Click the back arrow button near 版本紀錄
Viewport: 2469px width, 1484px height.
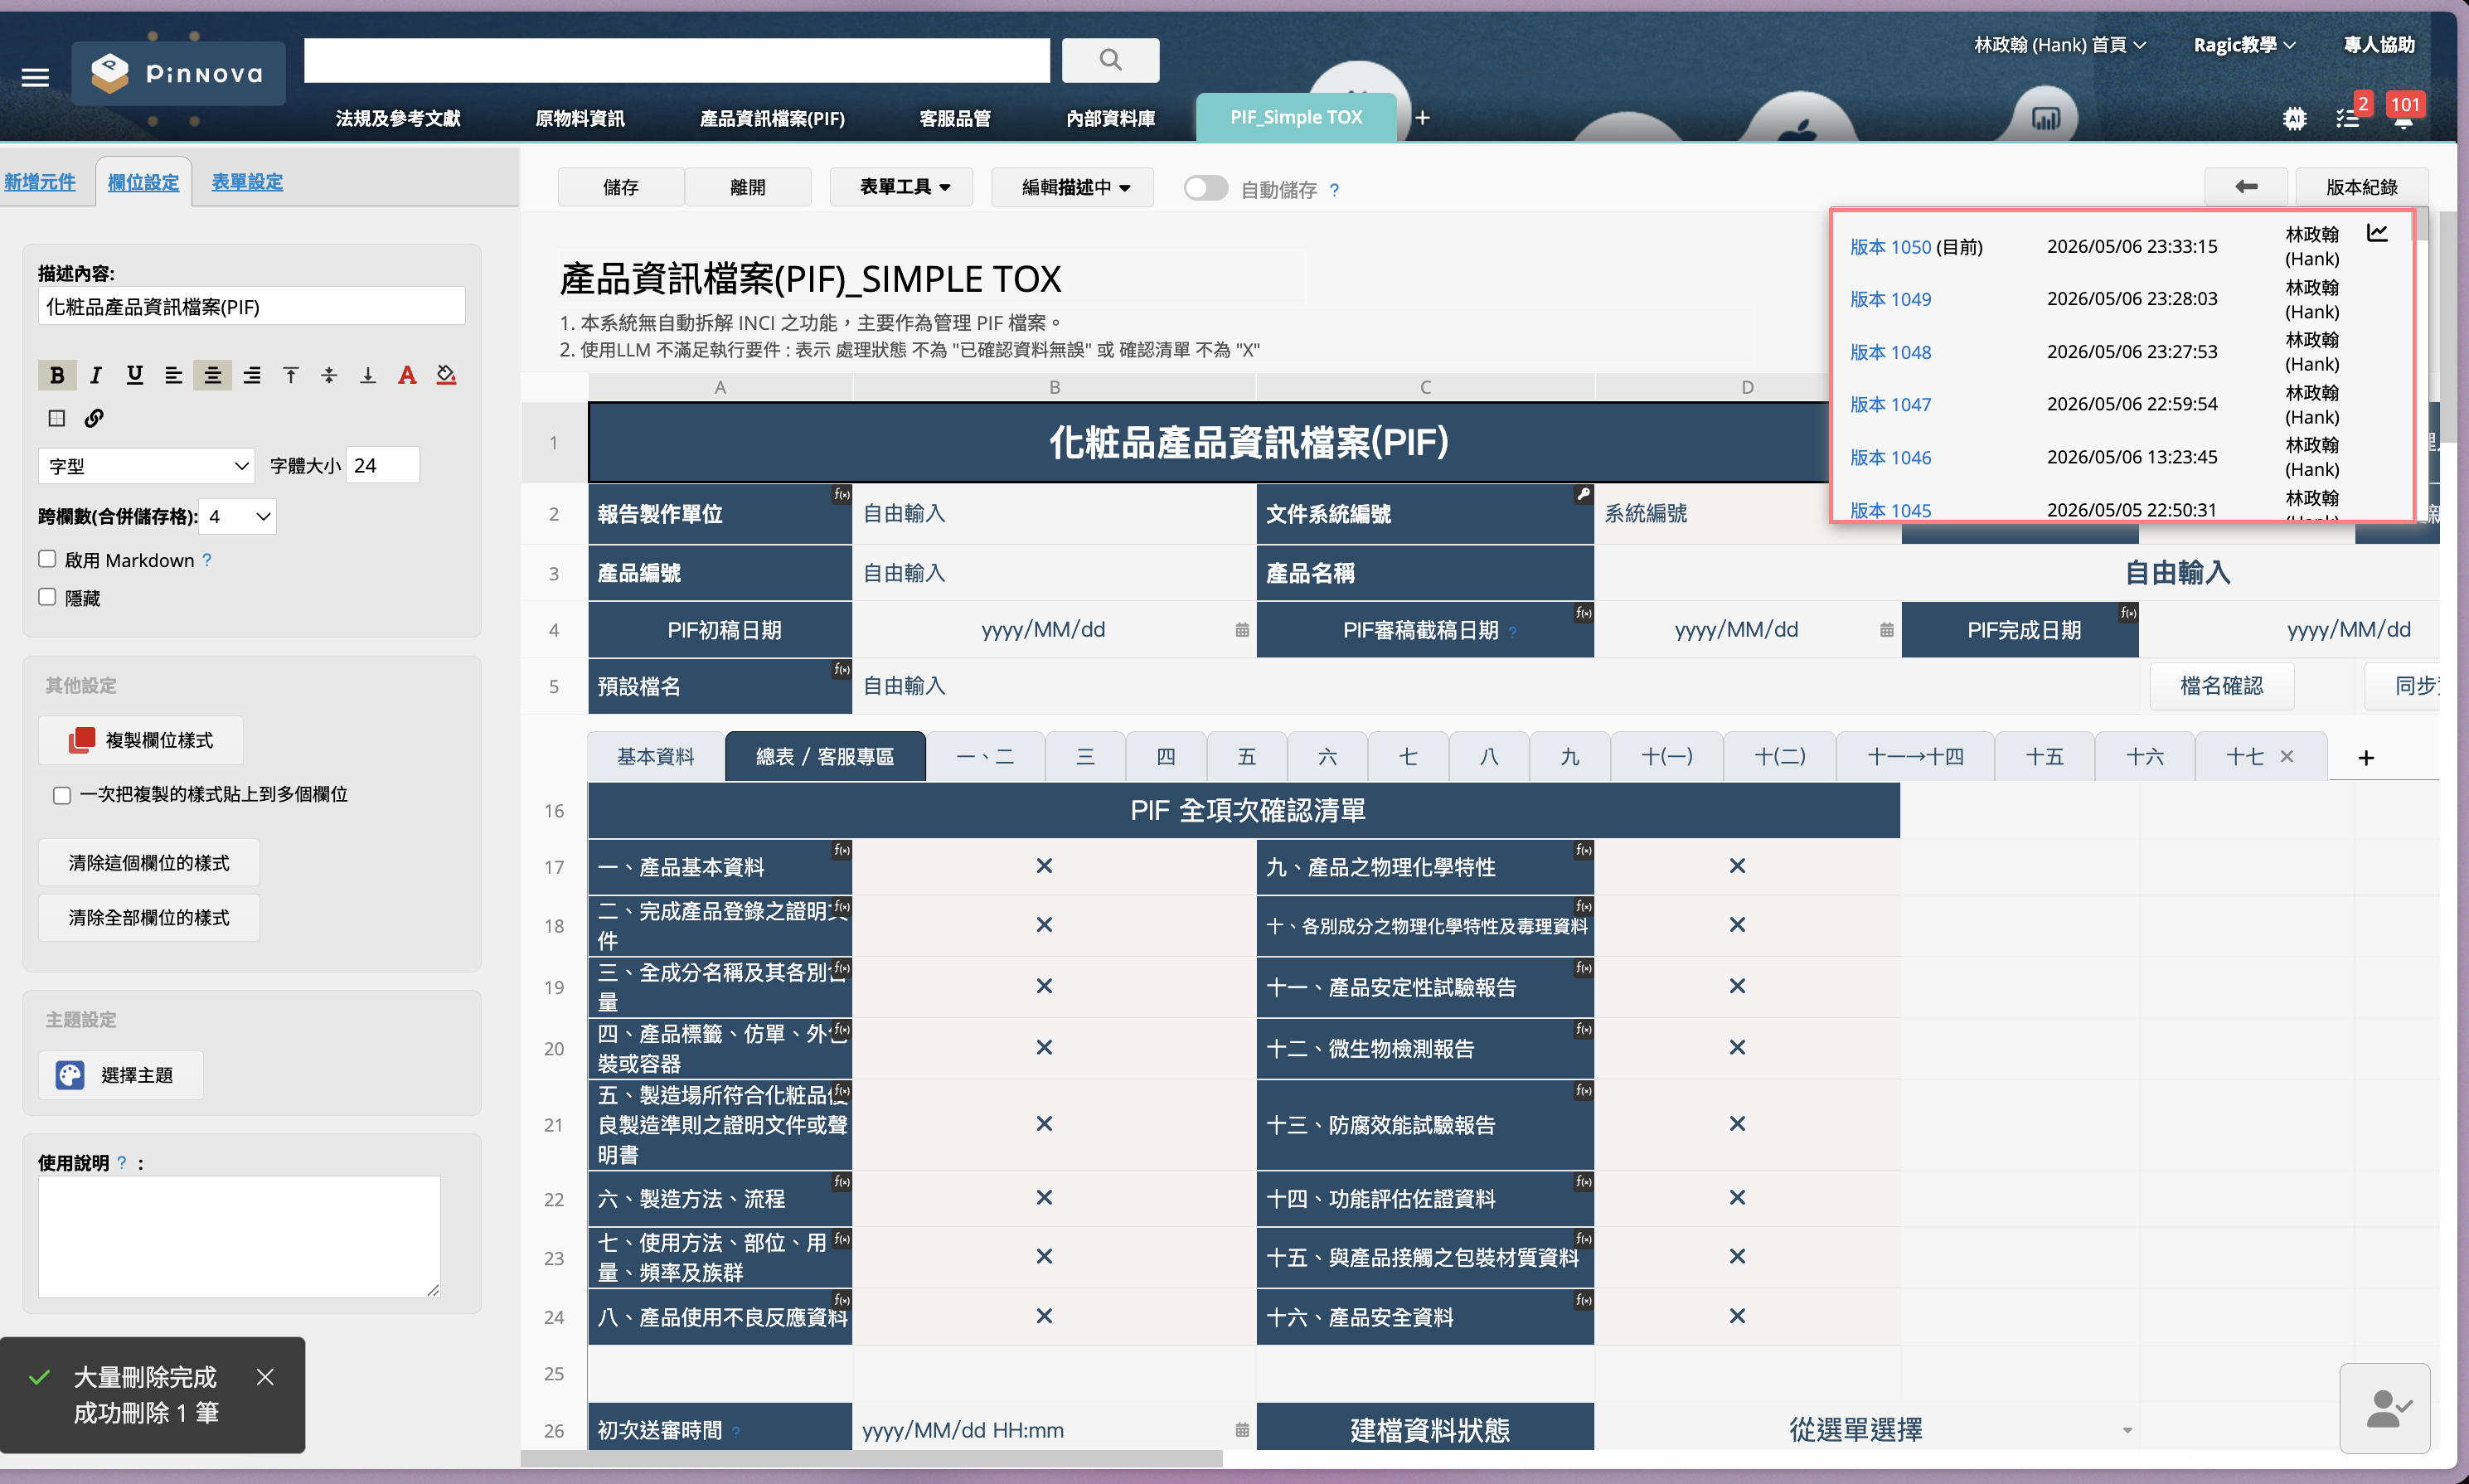click(x=2245, y=186)
